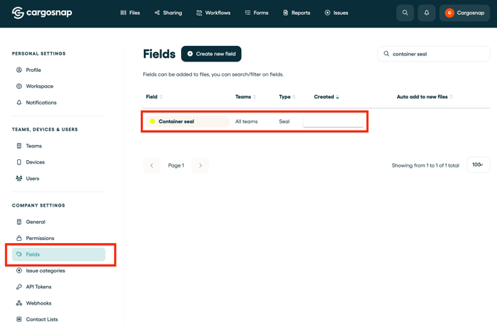Image resolution: width=497 pixels, height=329 pixels.
Task: Open Webhooks settings
Action: pos(39,303)
